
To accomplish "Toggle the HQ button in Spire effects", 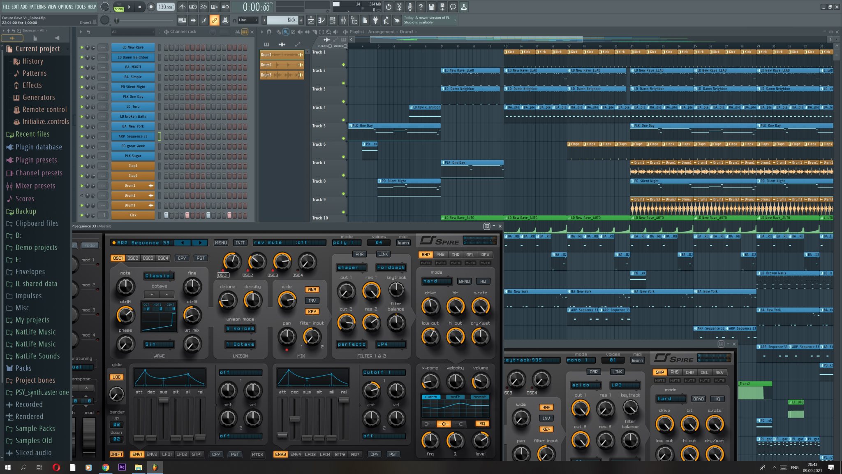I will coord(483,281).
